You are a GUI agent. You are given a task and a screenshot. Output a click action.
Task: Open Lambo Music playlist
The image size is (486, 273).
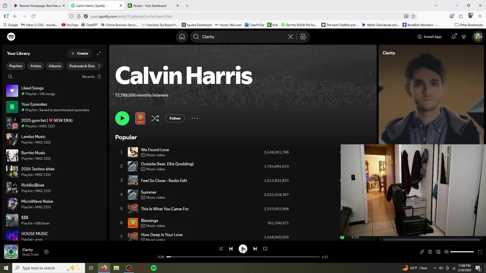click(55, 140)
